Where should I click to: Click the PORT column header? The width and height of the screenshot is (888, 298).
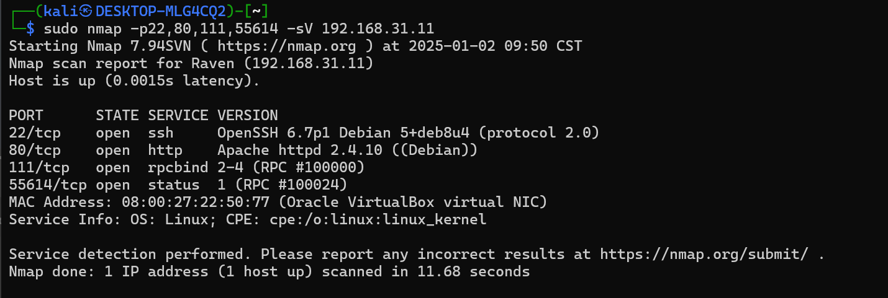point(25,115)
